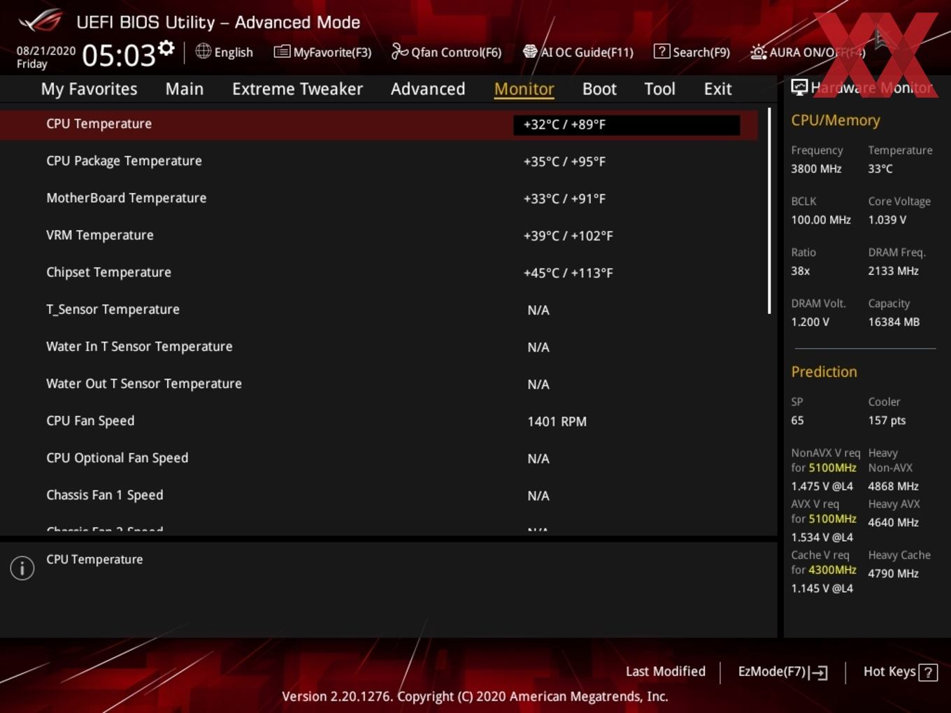Select T_Sensor Temperature row
Viewport: 951px width, 713px height.
tap(379, 309)
